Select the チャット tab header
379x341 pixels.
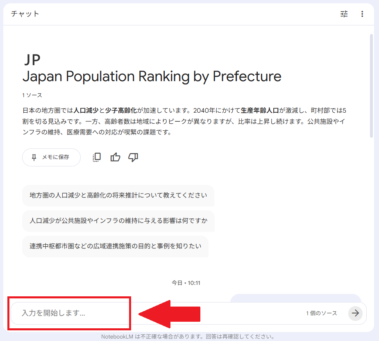point(25,14)
